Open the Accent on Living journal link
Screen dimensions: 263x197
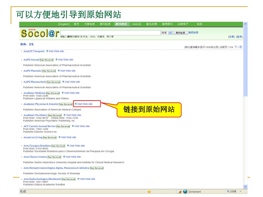(x=33, y=137)
